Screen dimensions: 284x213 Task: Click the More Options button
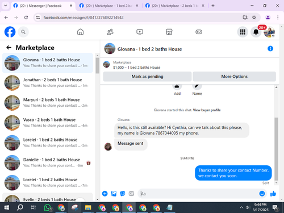coord(234,77)
